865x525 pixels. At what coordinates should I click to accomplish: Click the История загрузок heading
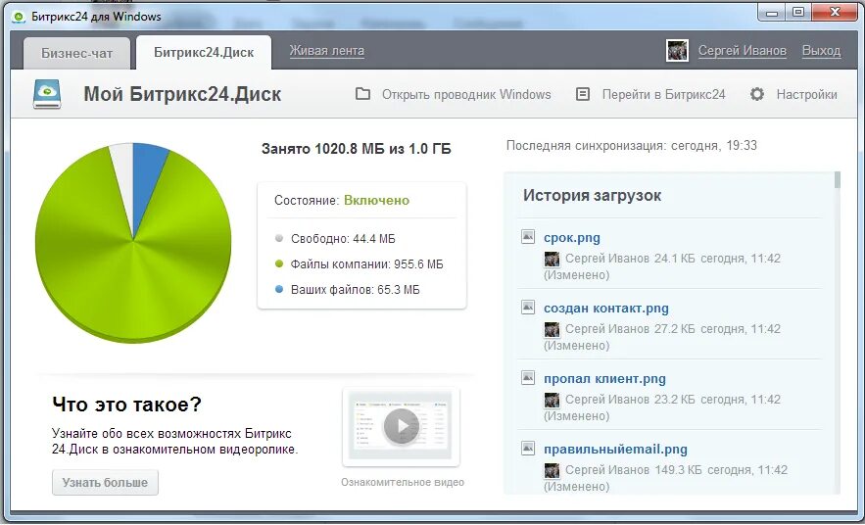(x=592, y=195)
